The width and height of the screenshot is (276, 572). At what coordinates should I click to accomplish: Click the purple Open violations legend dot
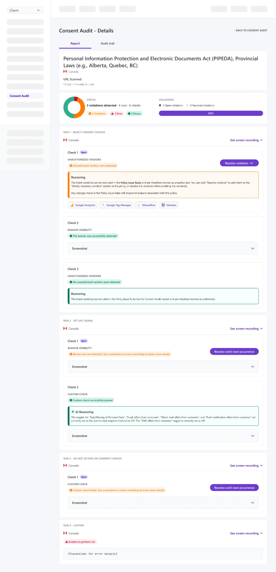160,105
